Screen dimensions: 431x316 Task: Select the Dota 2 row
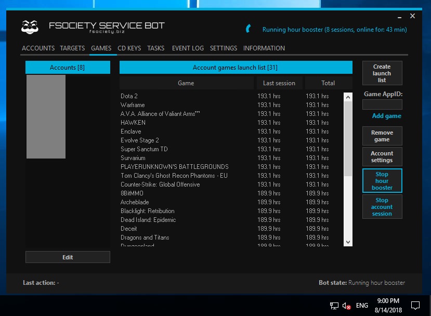pos(231,96)
